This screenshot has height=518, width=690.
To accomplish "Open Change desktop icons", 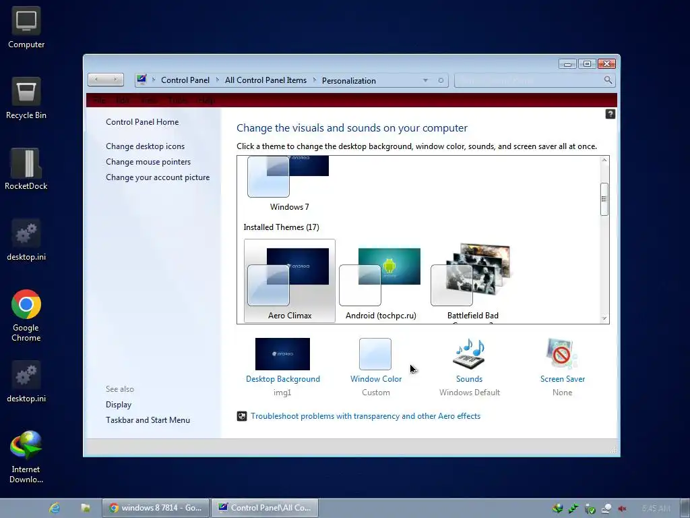I will pyautogui.click(x=146, y=146).
